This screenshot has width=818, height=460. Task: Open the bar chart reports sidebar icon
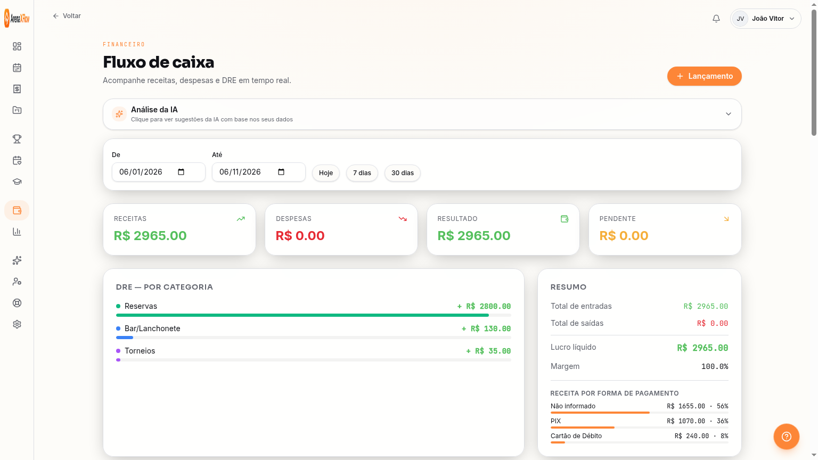[x=17, y=232]
